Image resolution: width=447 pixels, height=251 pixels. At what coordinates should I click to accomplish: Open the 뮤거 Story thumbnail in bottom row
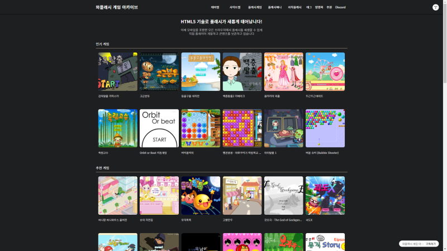[325, 242]
